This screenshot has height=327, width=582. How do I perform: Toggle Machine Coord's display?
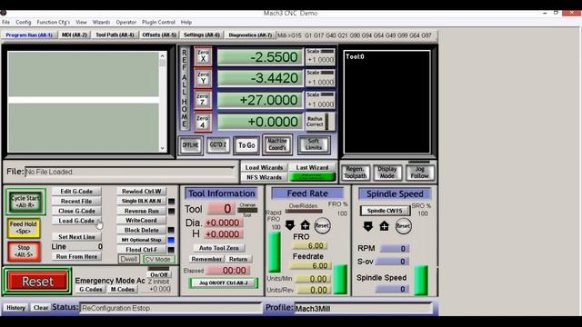pos(277,144)
